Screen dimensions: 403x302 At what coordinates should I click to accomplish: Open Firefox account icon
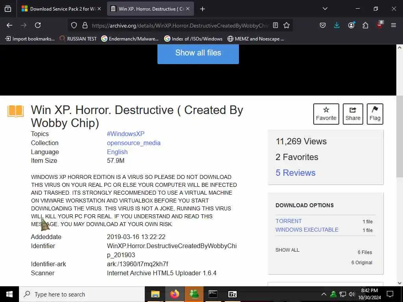tap(351, 25)
